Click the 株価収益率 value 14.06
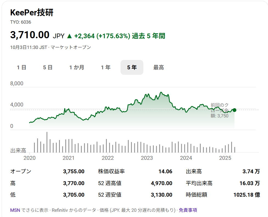The image size is (268, 217). [165, 172]
